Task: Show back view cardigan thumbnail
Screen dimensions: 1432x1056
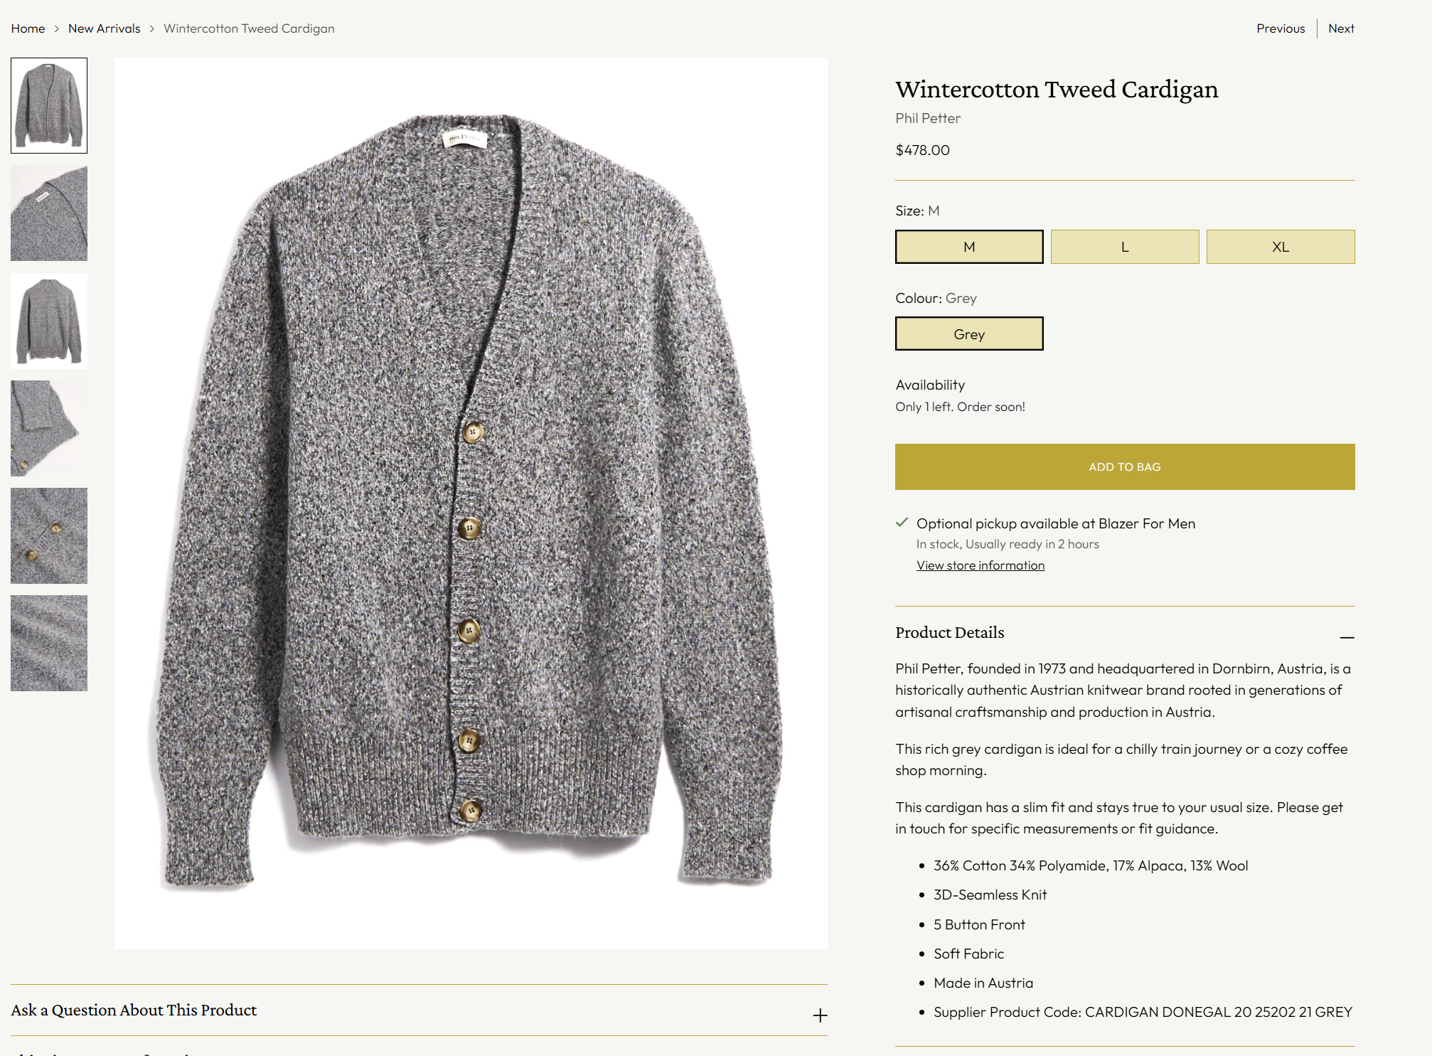Action: (x=49, y=321)
